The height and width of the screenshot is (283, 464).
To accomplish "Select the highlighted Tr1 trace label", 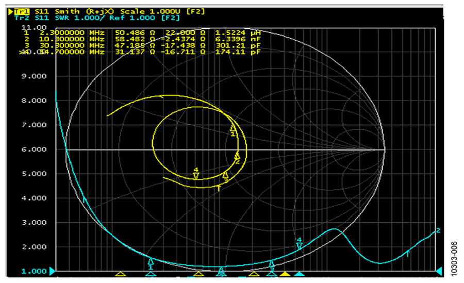I will pos(22,11).
